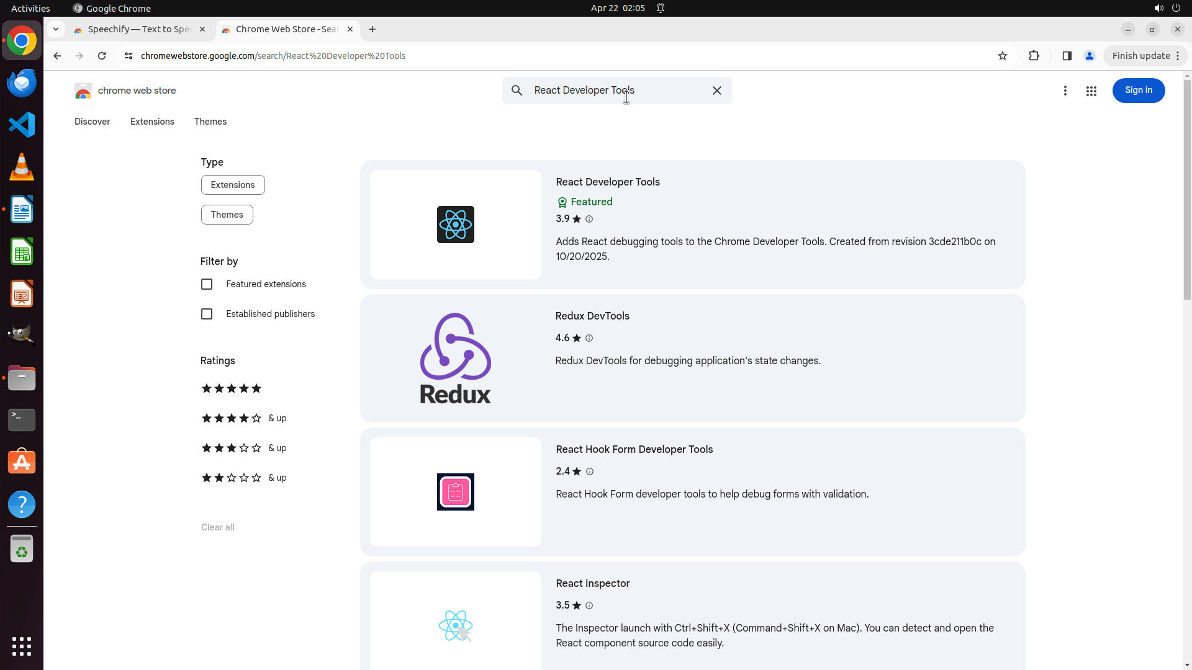Open the Google apps grid icon
Viewport: 1192px width, 670px height.
(x=1091, y=91)
